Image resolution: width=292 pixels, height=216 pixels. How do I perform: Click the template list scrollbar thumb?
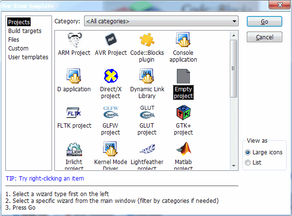point(233,68)
